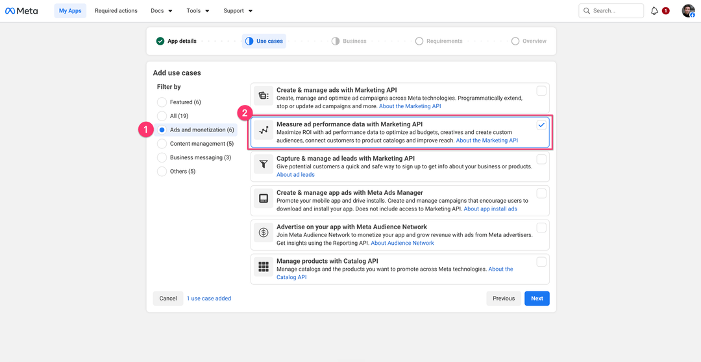The height and width of the screenshot is (362, 701).
Task: Check Manage products with Catalog API checkbox
Action: (x=541, y=262)
